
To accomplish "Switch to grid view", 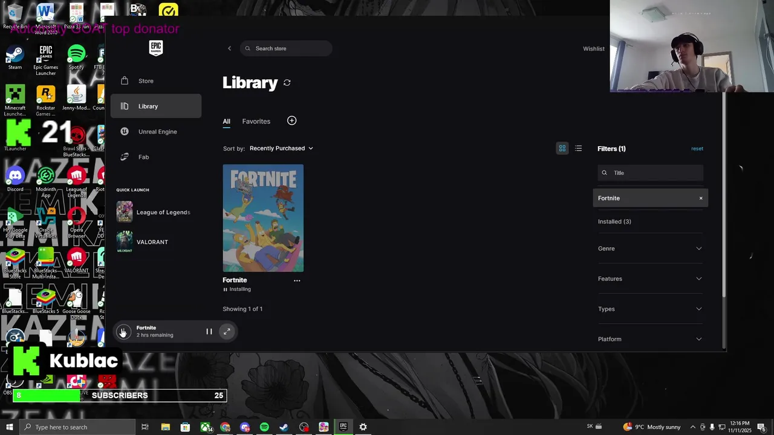I will (562, 149).
